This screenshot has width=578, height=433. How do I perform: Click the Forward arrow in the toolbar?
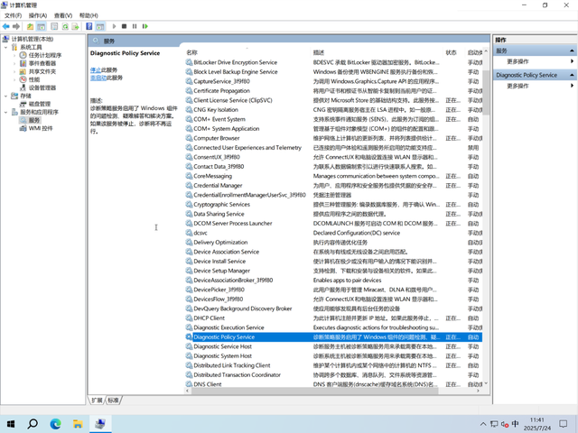pos(16,26)
